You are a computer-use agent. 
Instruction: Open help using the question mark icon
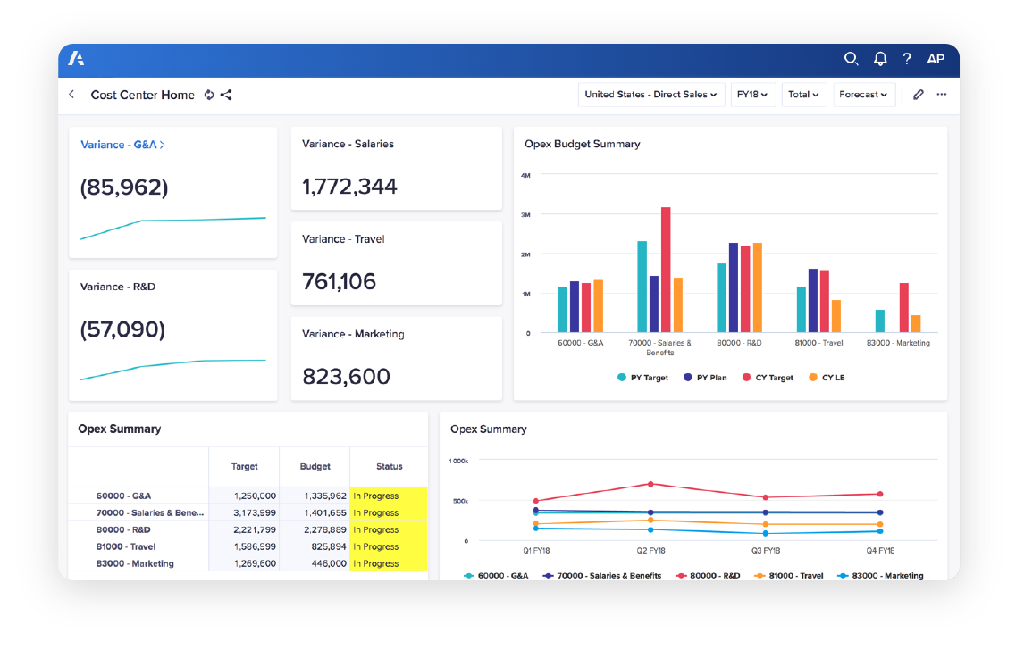tap(906, 59)
